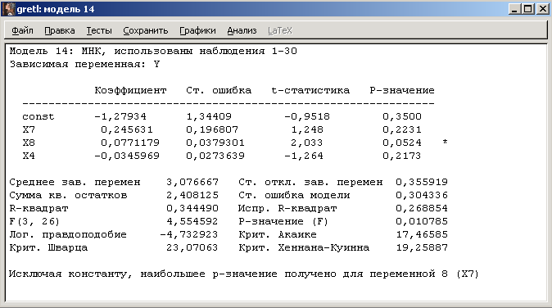Click the mean dependent value 3,076667
Viewport: 552px width, 308px height.
192,182
